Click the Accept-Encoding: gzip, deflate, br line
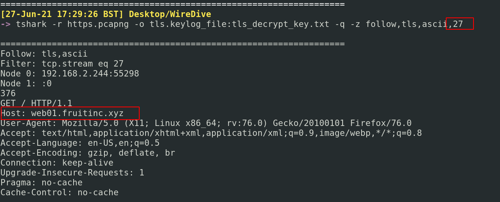This screenshot has width=500, height=202. pyautogui.click(x=88, y=153)
